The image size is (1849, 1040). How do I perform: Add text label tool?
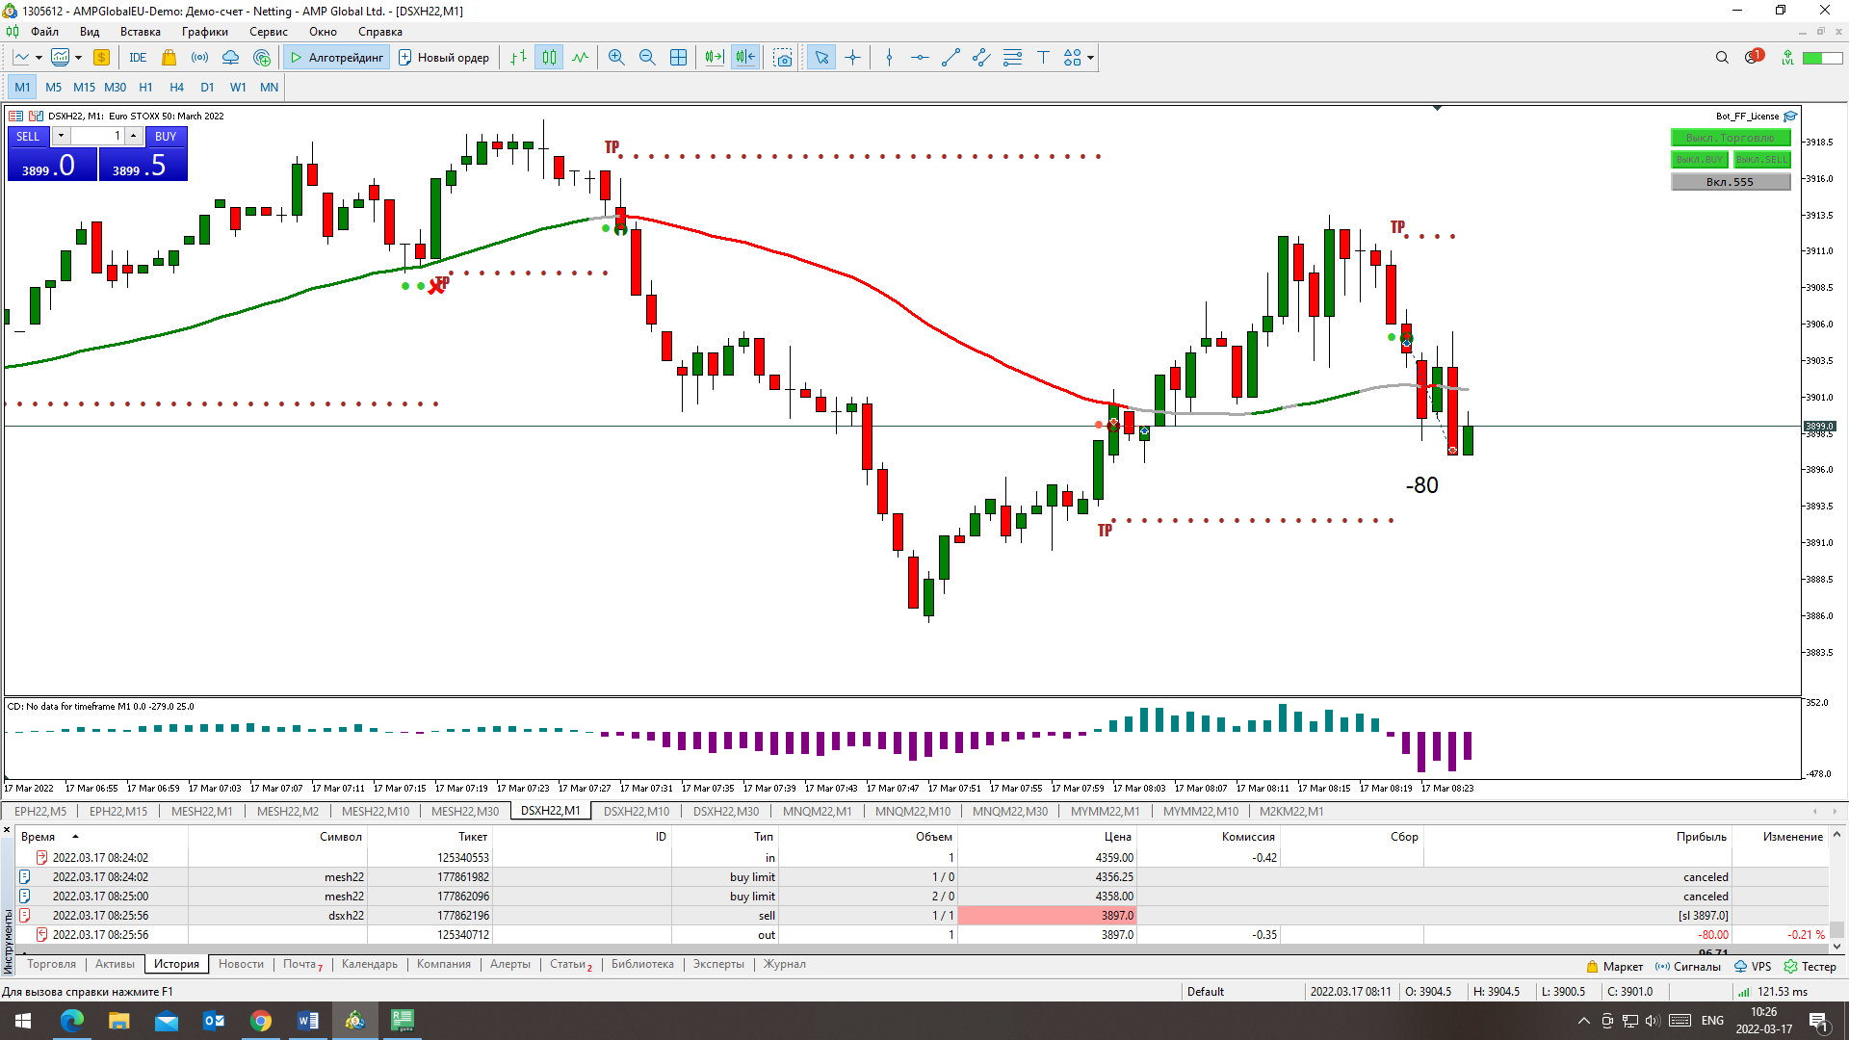(1043, 58)
